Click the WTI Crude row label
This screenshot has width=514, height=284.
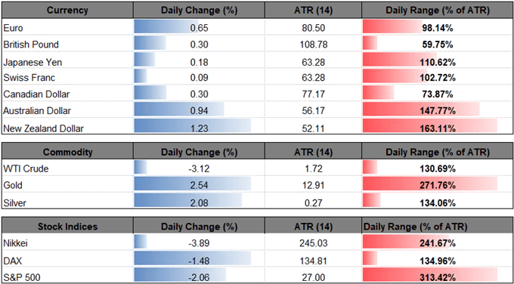tap(26, 169)
